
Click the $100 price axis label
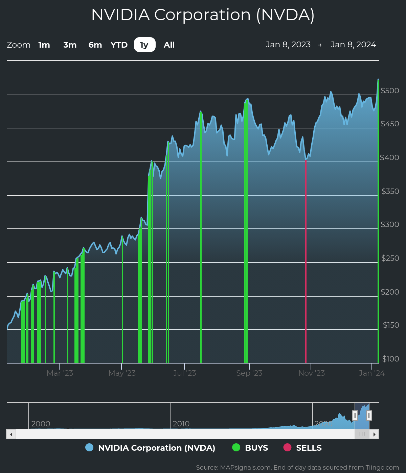click(390, 359)
